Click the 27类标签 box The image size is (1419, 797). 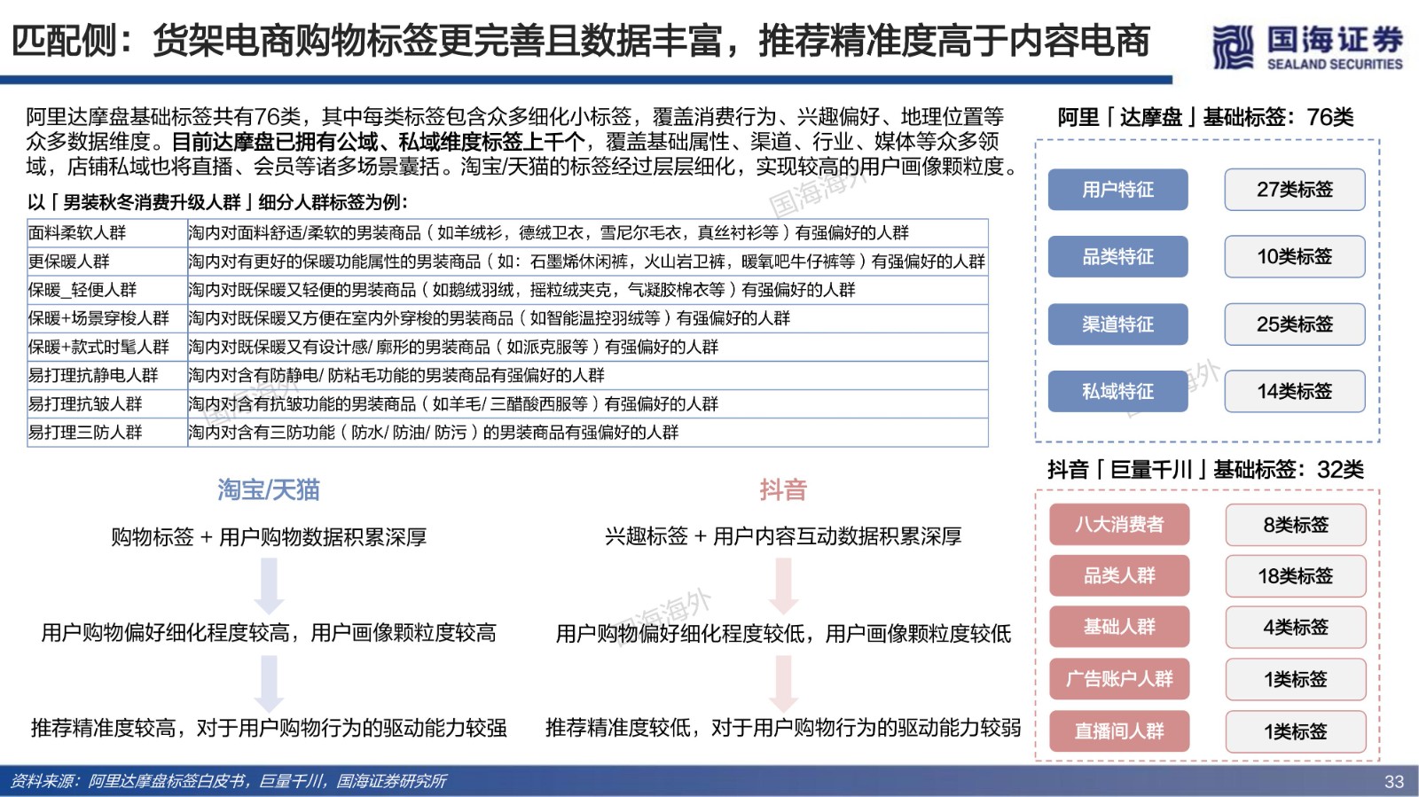point(1295,190)
